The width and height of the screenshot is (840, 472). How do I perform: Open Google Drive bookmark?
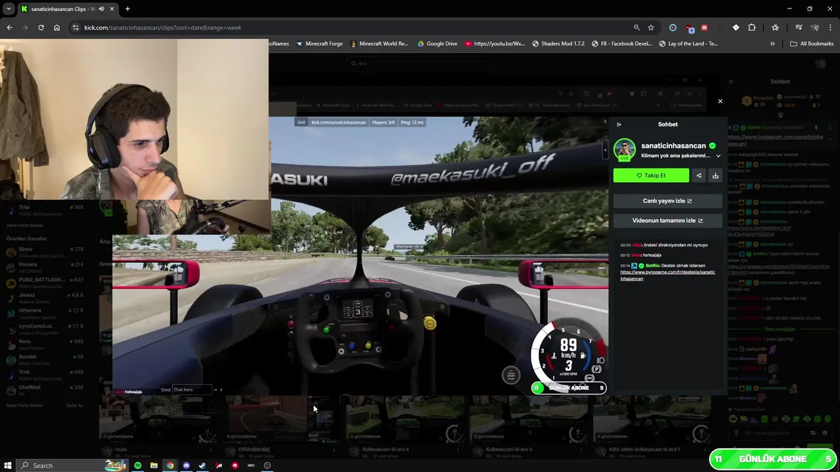click(437, 44)
